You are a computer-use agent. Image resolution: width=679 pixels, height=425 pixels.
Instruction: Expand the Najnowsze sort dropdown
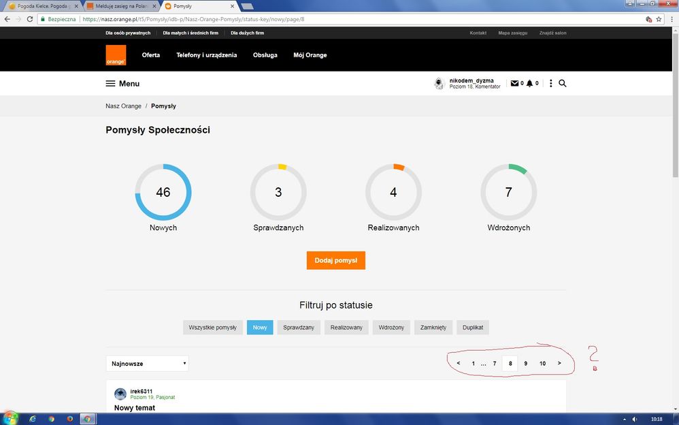[147, 364]
